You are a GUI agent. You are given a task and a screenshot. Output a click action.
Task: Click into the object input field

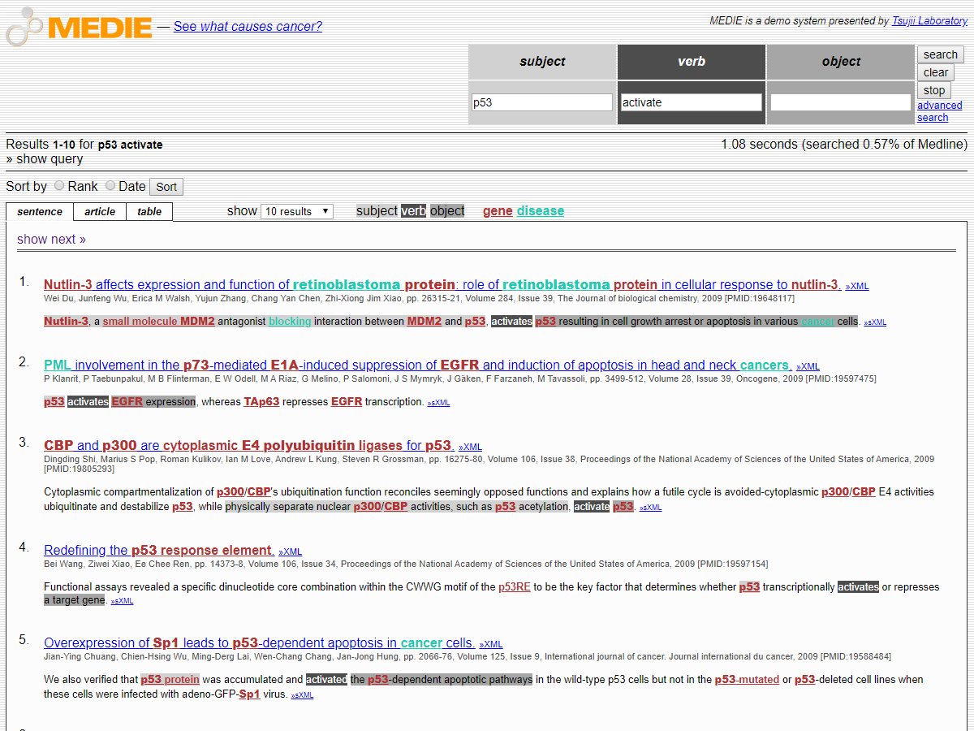tap(840, 102)
